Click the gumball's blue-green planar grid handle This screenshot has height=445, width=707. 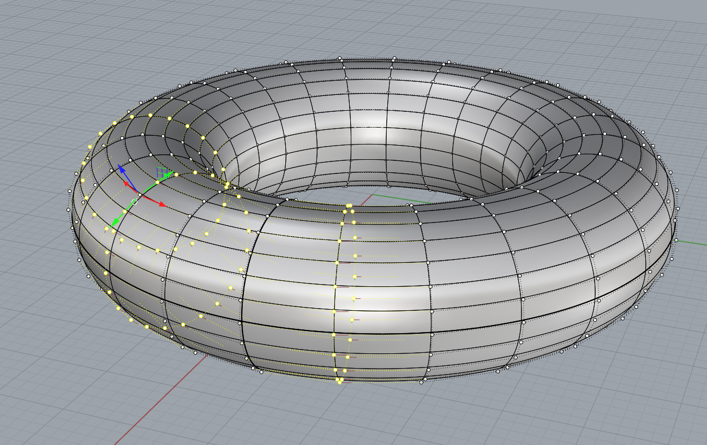click(x=161, y=173)
